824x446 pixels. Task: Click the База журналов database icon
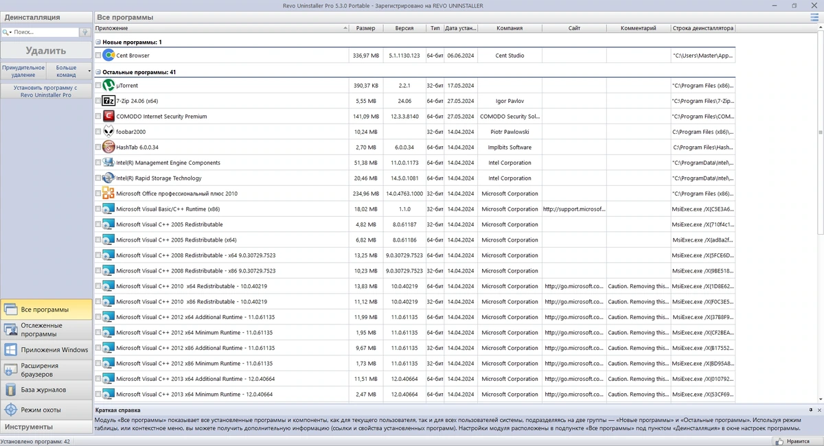pyautogui.click(x=10, y=390)
